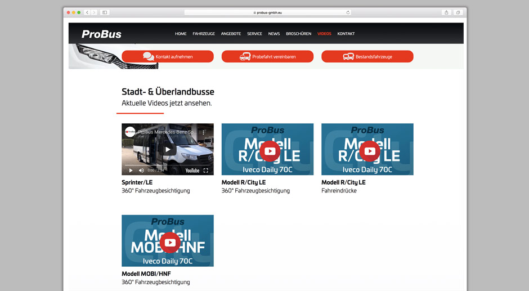Play the Sprinter/LE video center button
Image resolution: width=529 pixels, height=291 pixels.
pos(168,149)
